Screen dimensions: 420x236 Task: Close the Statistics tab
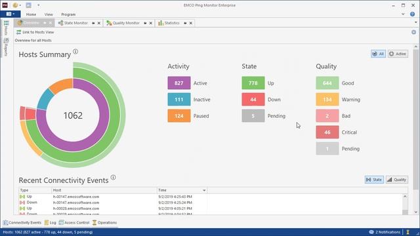[191, 24]
